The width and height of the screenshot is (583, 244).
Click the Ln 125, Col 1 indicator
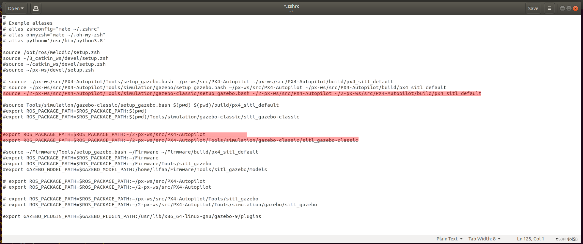point(530,239)
